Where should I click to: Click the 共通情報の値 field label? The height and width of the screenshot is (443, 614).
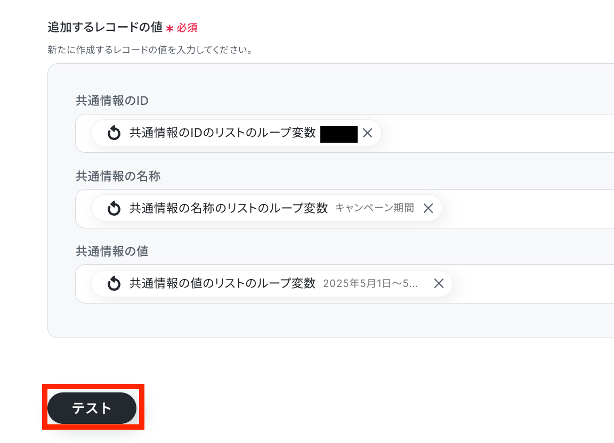coord(112,251)
